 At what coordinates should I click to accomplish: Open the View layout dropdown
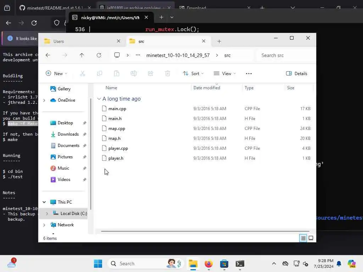click(224, 74)
